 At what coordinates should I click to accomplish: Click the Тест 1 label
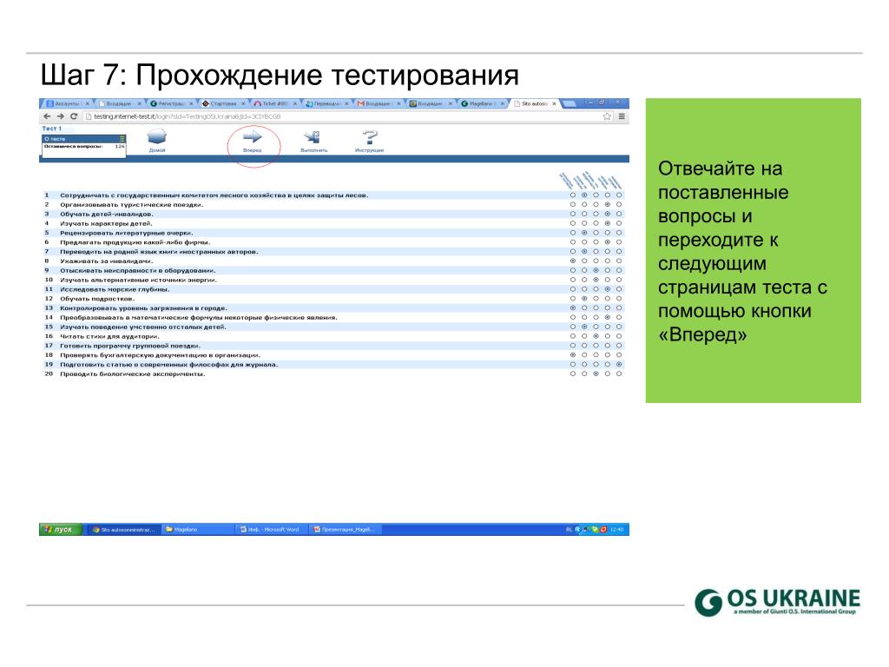point(51,129)
